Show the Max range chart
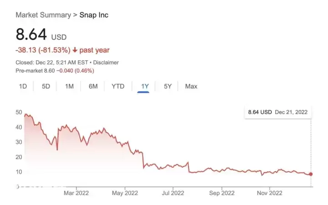The image size is (328, 205). (x=191, y=86)
